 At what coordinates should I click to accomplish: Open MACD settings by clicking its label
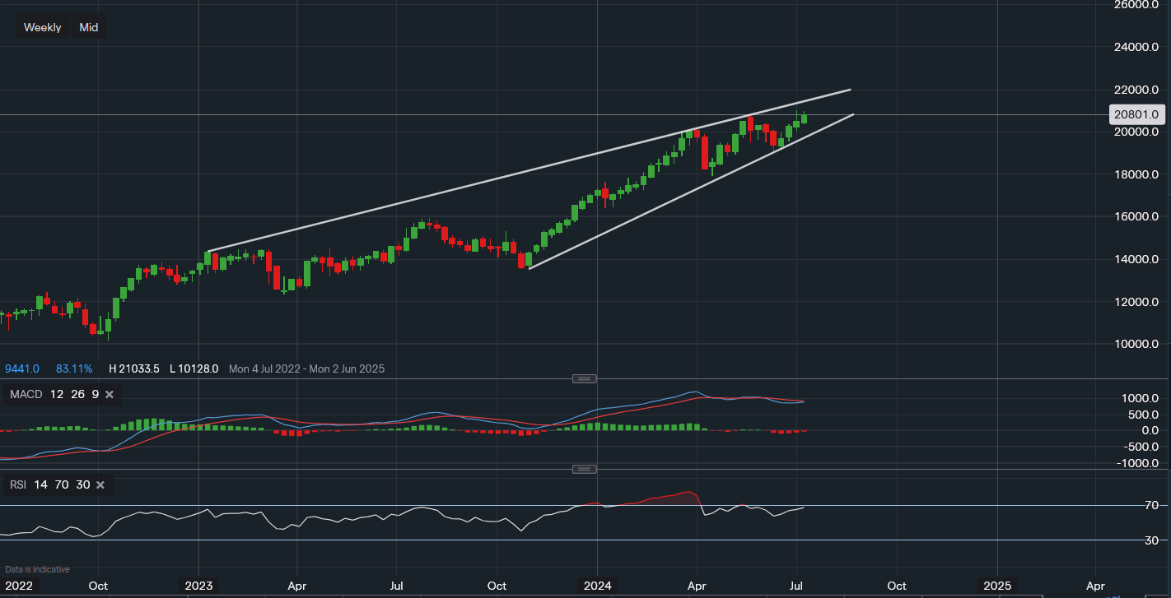point(26,394)
